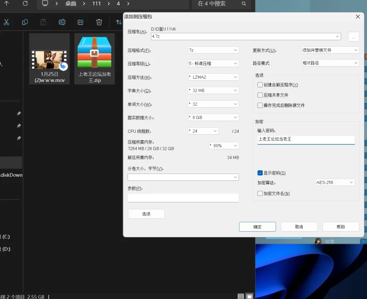Image resolution: width=367 pixels, height=299 pixels.
Task: Click the Copy icon in Explorer toolbar
Action: 25,22
